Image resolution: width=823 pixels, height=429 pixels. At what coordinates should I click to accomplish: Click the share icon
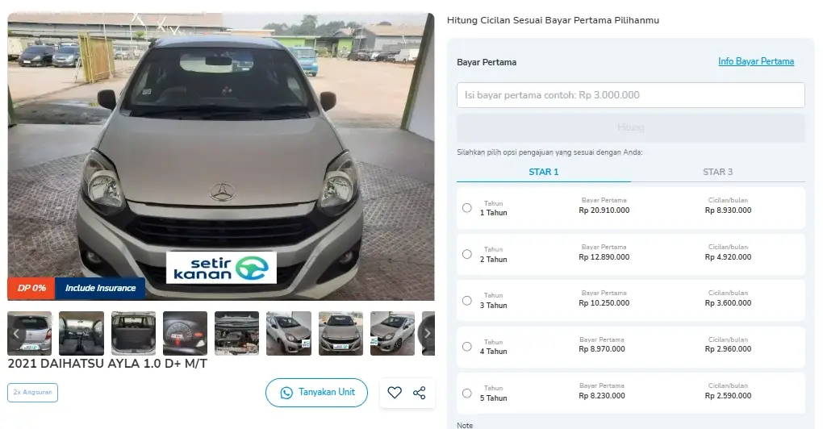coord(420,393)
